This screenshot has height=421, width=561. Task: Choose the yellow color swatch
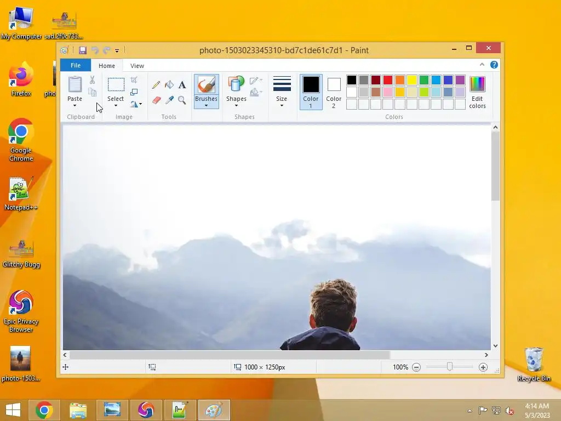coord(412,80)
